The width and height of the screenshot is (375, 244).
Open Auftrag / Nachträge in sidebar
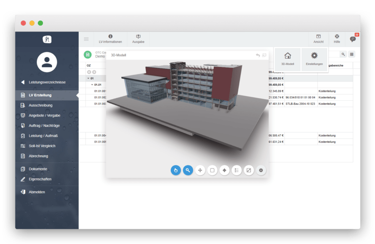point(47,125)
